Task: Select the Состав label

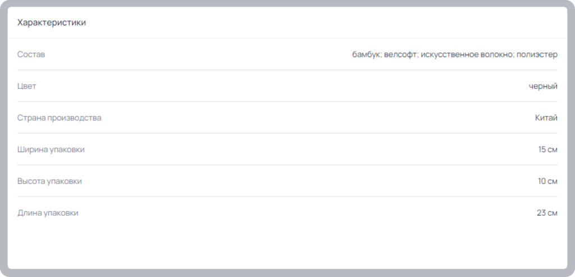Action: [x=31, y=55]
